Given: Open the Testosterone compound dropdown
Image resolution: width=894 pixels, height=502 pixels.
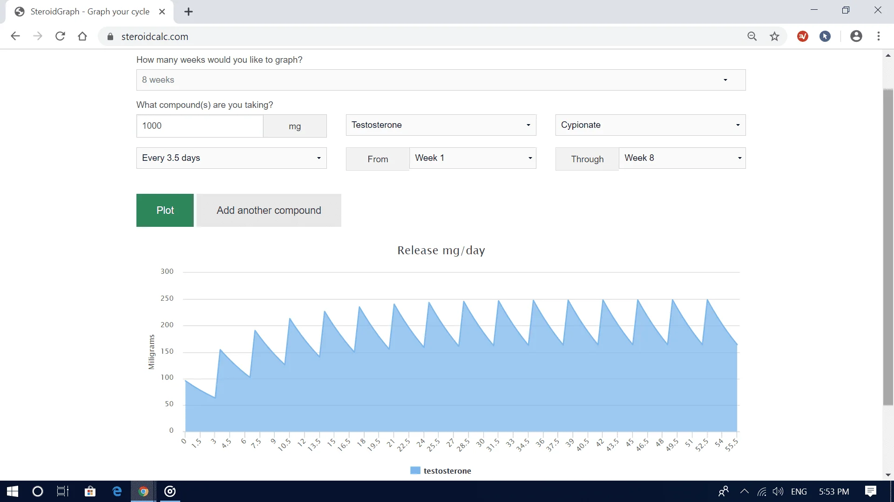Looking at the screenshot, I should [x=440, y=125].
